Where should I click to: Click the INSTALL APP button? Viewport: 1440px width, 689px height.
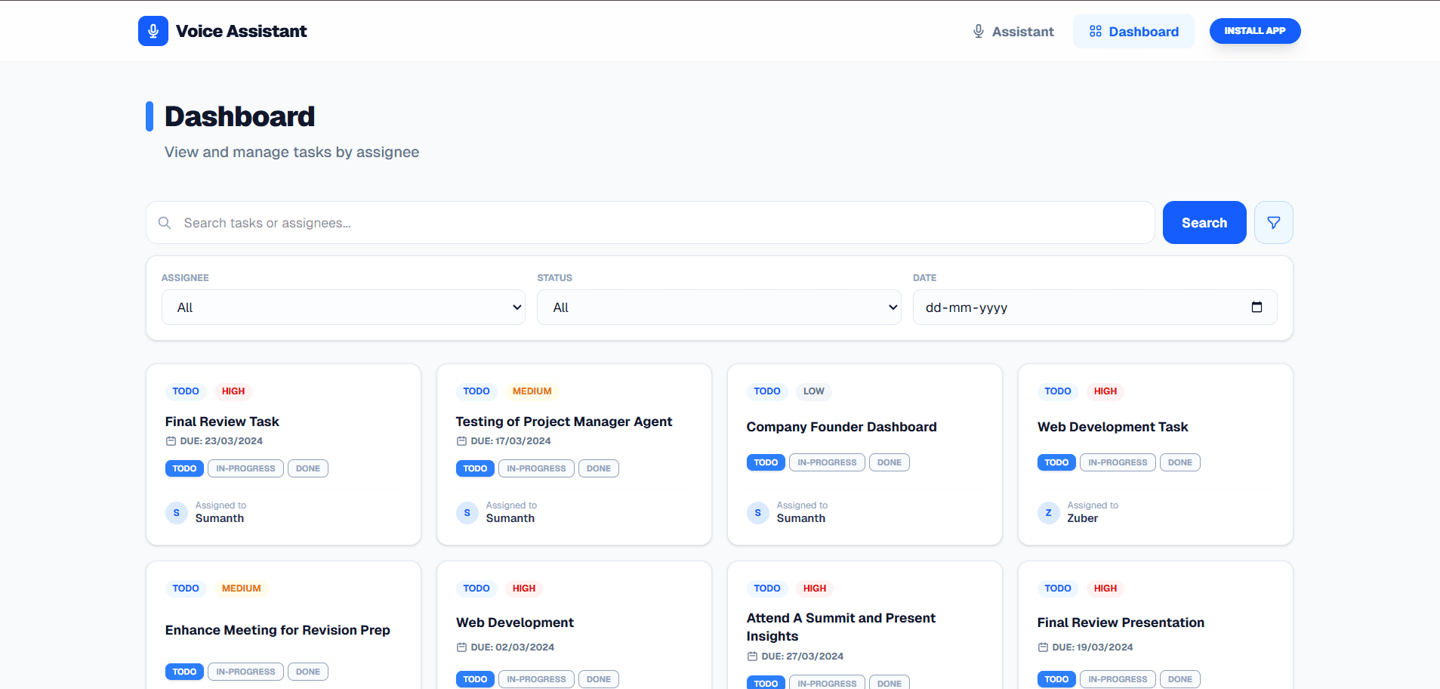pyautogui.click(x=1254, y=31)
